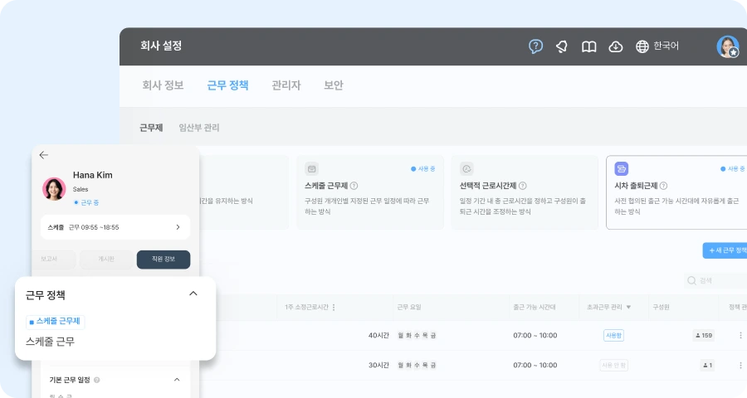Open help tooltip next to 선택적 근로시간제
Viewport: 747px width, 398px height.
[523, 186]
